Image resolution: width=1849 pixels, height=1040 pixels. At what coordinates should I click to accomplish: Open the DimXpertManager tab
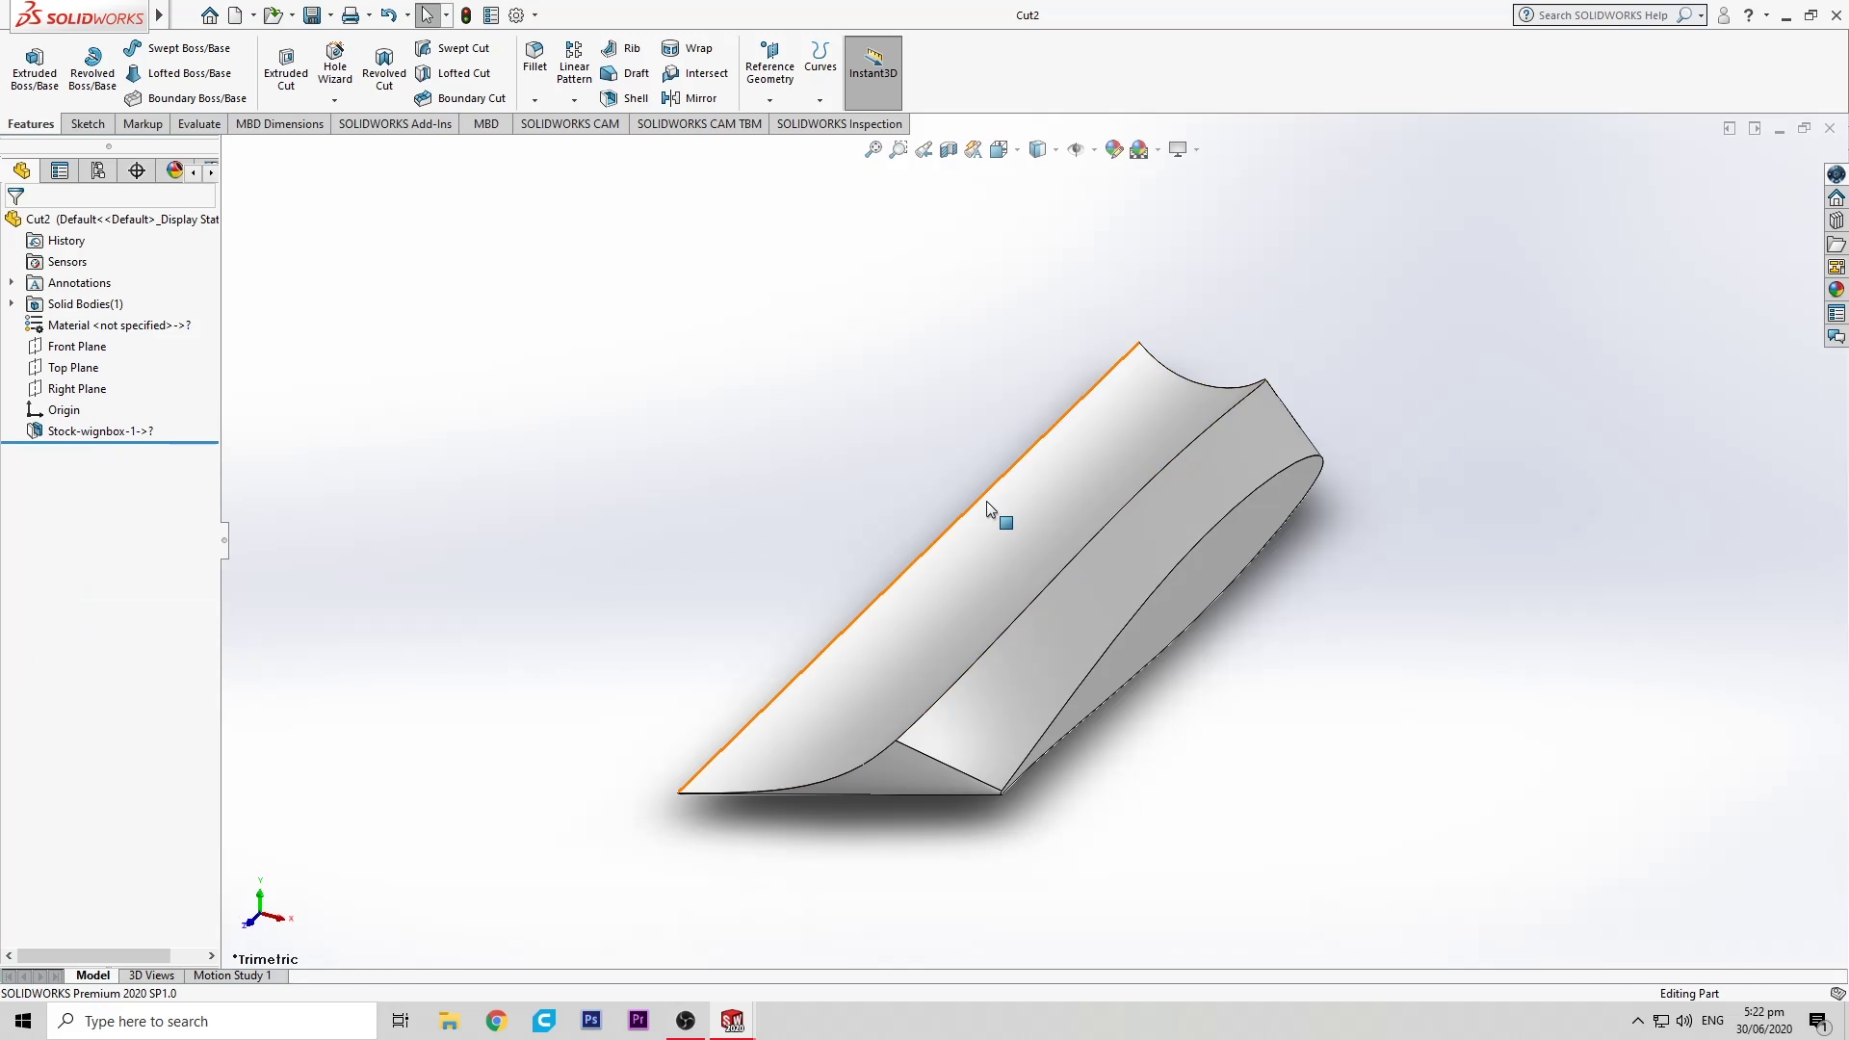click(137, 170)
